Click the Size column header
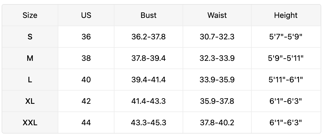The height and width of the screenshot is (136, 324). 30,15
